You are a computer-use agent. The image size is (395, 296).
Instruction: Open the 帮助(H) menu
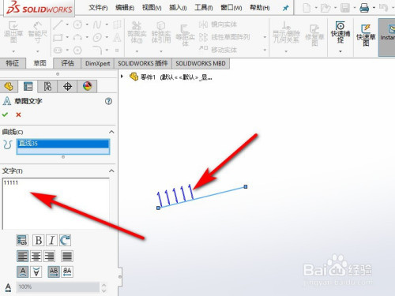259,8
